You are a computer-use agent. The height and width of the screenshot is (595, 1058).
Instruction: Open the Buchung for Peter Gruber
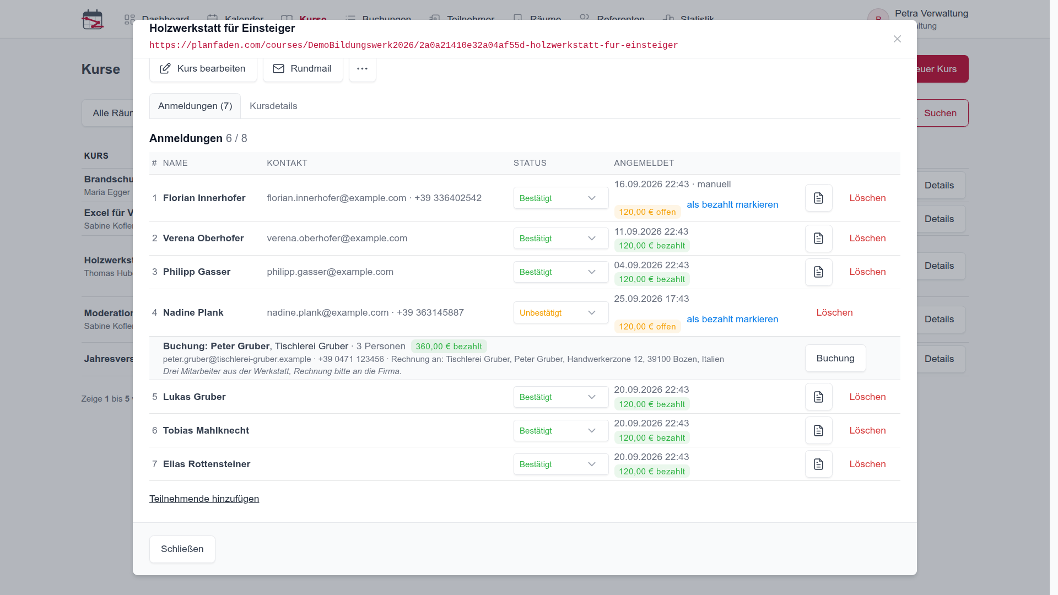835,358
